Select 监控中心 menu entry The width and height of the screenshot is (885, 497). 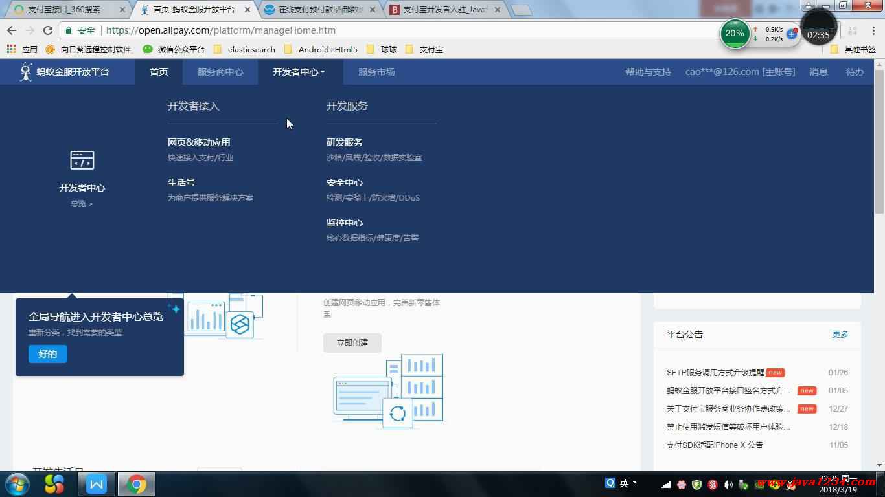pos(345,223)
